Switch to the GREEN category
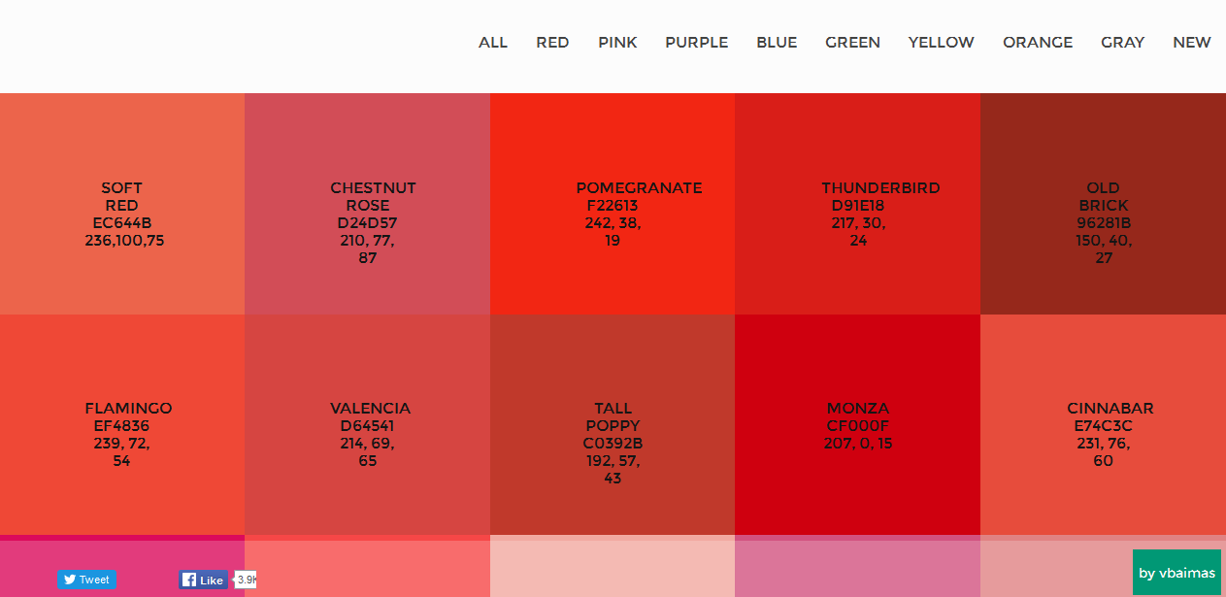This screenshot has width=1226, height=597. (x=852, y=42)
